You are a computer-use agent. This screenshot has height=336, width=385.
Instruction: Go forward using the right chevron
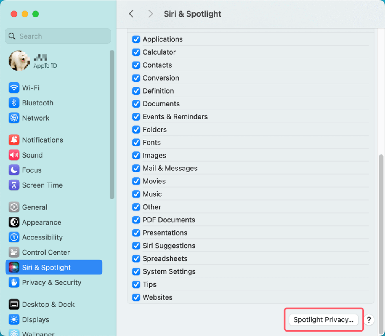[151, 14]
